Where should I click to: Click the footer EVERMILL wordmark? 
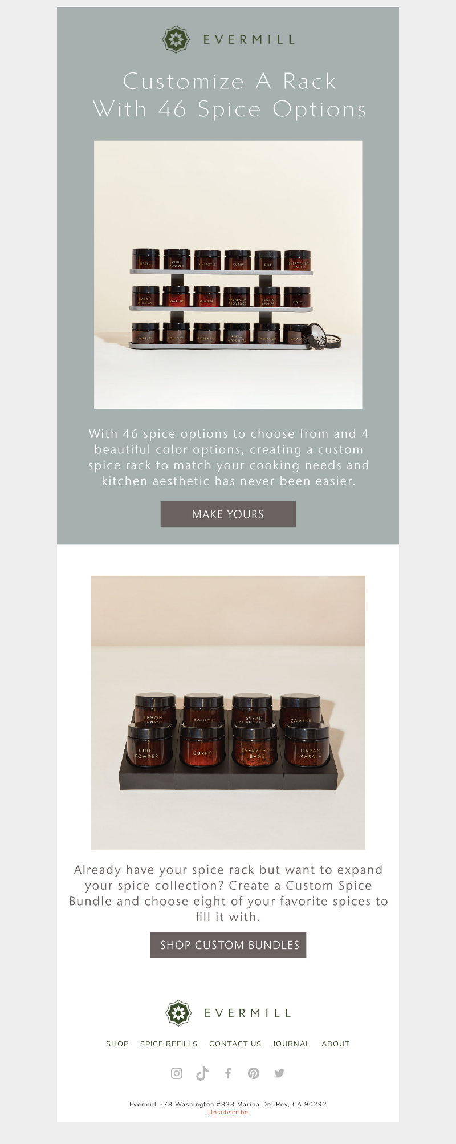click(x=248, y=1013)
